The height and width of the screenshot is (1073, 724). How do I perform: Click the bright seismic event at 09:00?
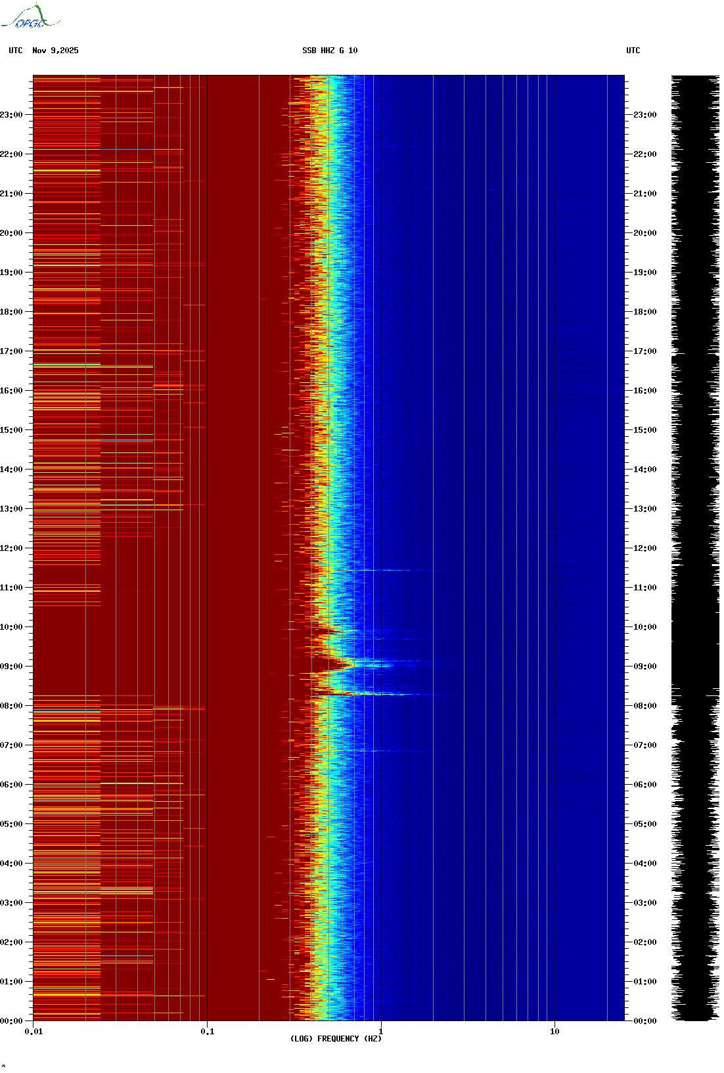[374, 665]
